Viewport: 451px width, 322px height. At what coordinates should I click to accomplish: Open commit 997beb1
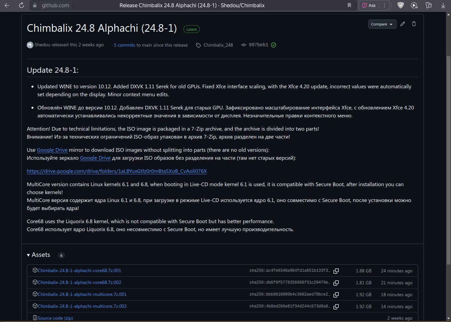point(259,45)
